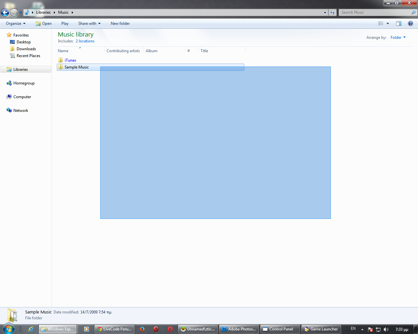
Task: Select the iTunes folder
Action: pyautogui.click(x=70, y=60)
